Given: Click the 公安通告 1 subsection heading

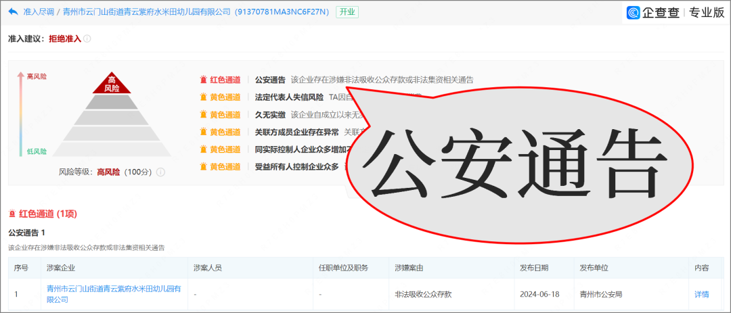Looking at the screenshot, I should click(27, 232).
